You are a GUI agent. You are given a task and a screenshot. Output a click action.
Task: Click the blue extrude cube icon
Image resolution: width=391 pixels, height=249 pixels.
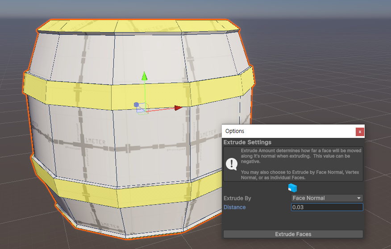[x=292, y=188]
